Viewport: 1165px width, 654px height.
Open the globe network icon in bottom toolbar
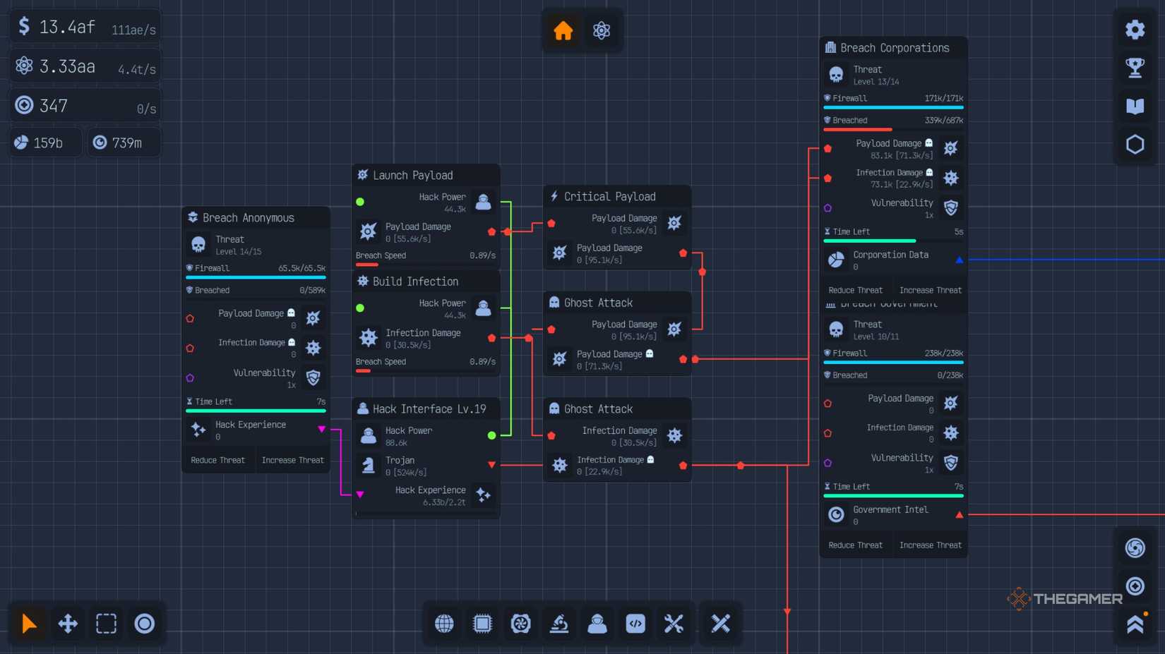click(x=444, y=624)
